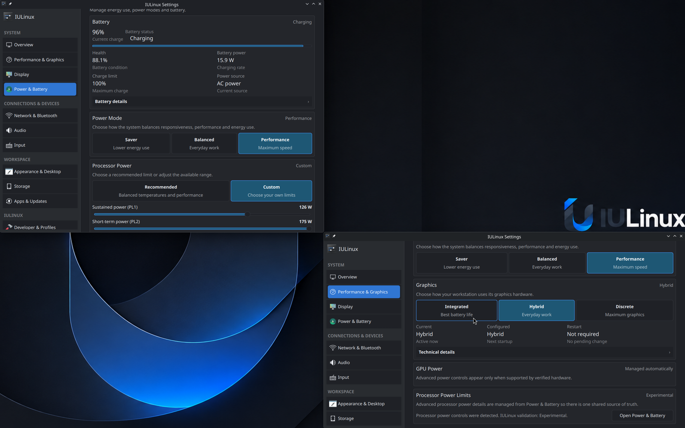Image resolution: width=685 pixels, height=428 pixels.
Task: Click the Storage drive icon in top-left window
Action: 9,186
